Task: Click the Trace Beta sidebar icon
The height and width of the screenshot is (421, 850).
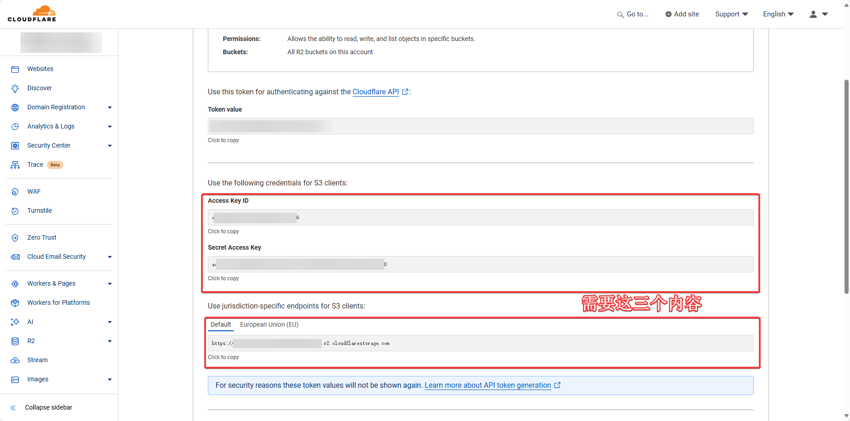Action: (x=15, y=164)
